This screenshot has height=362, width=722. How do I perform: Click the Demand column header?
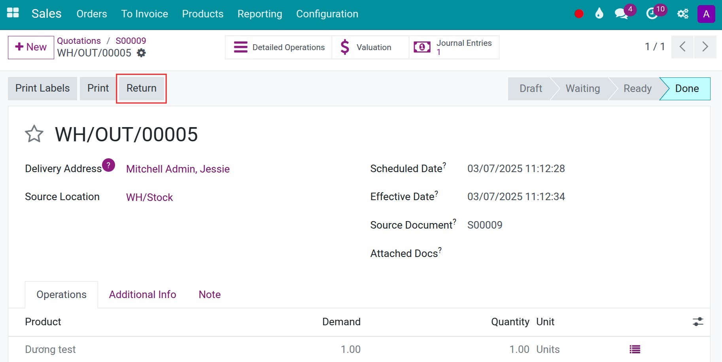point(341,322)
